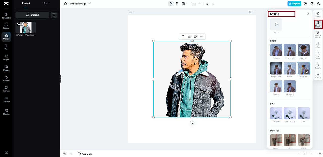This screenshot has height=157, width=323.
Task: Open Sharpen effect adjustment settings
Action: 307,72
